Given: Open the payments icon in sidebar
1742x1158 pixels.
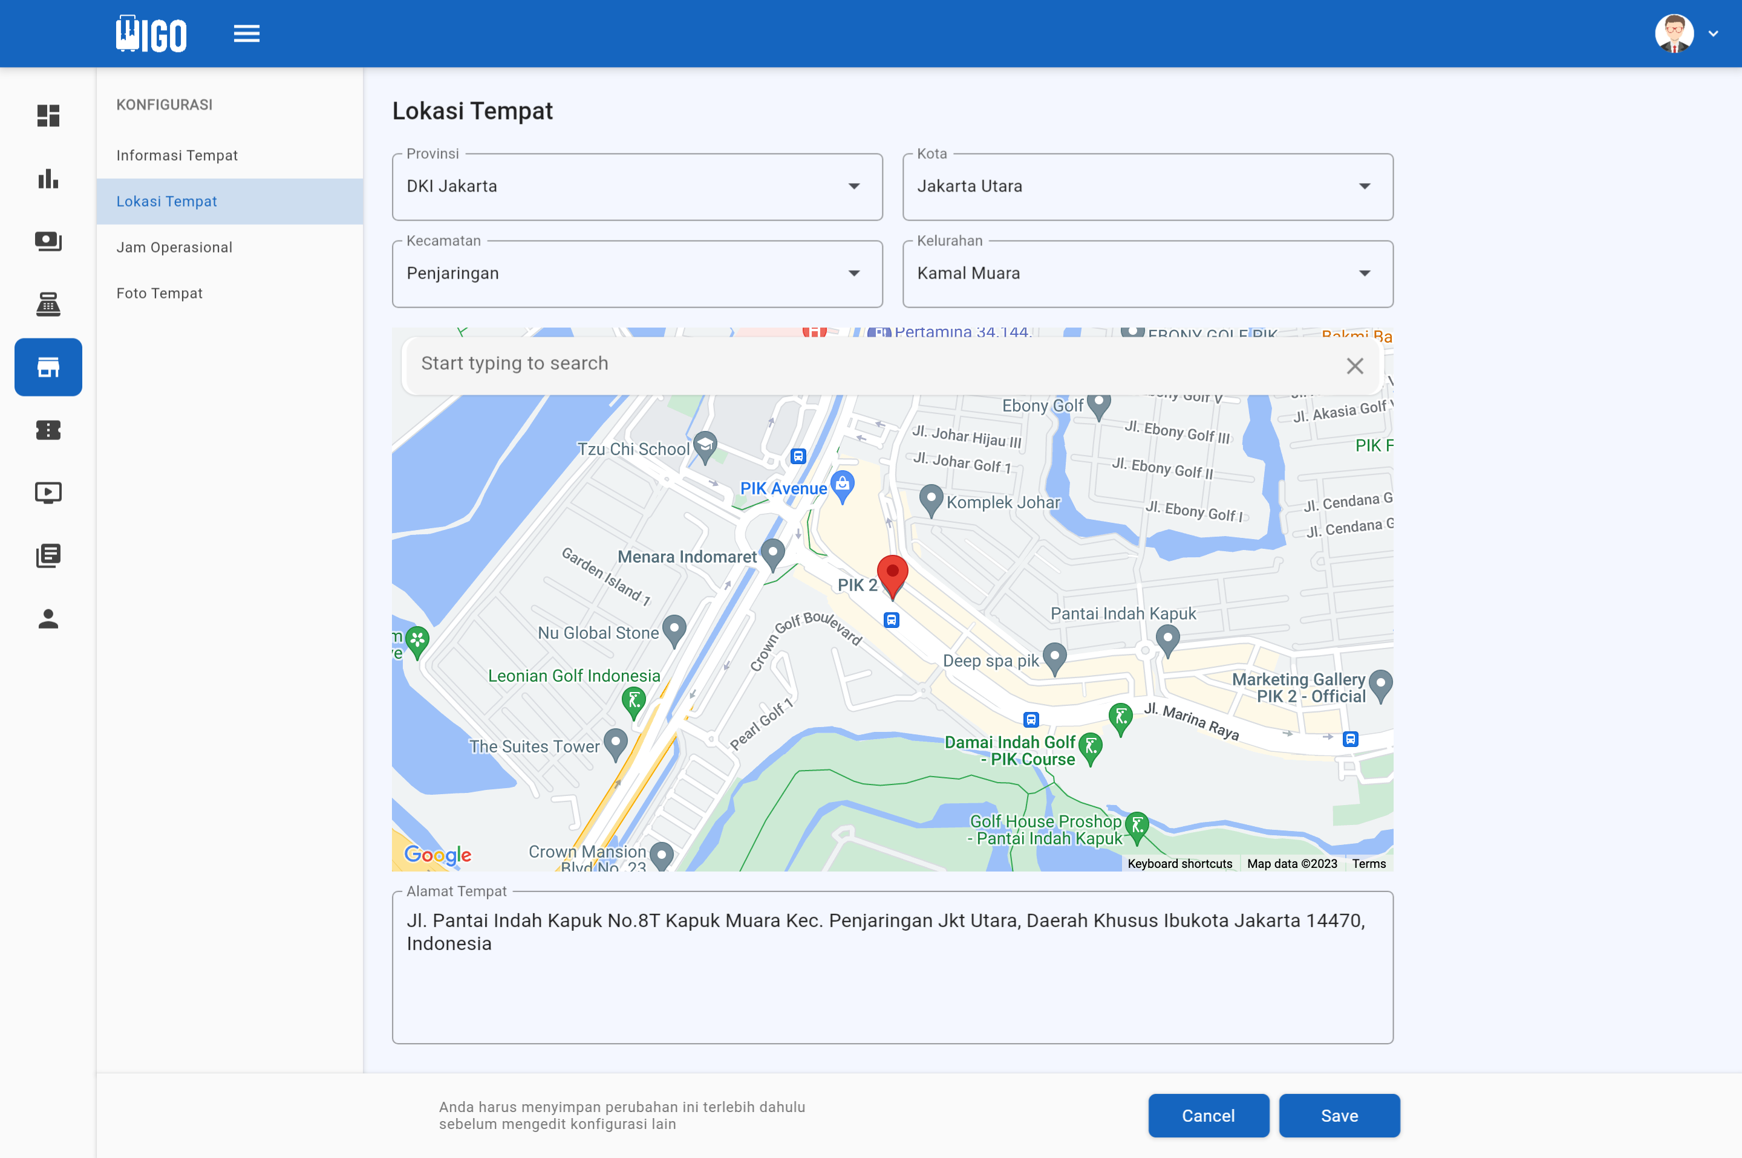Looking at the screenshot, I should 47,242.
